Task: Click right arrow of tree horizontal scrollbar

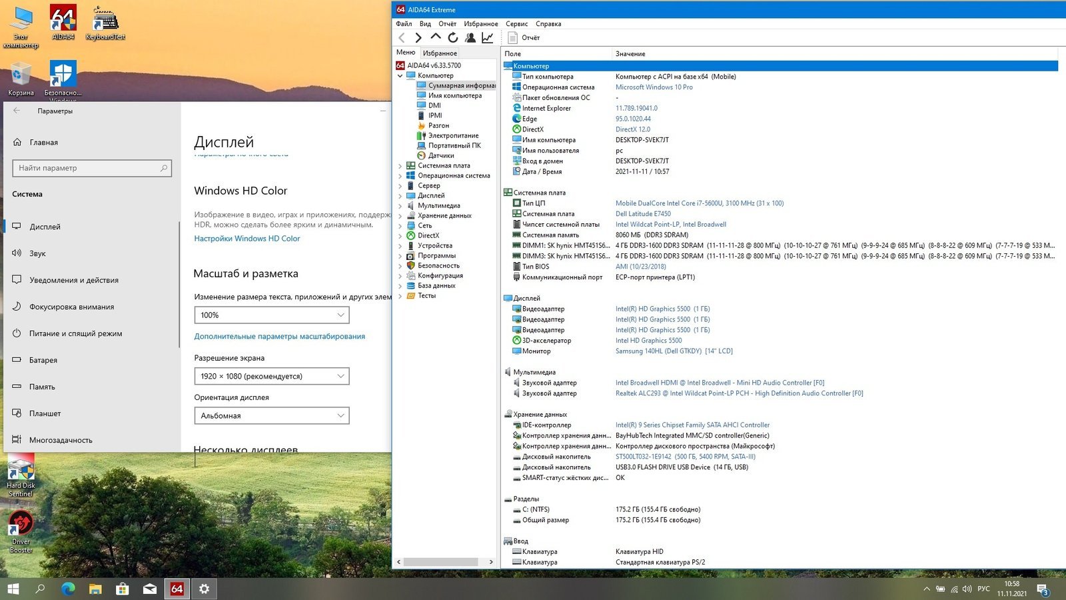Action: pos(491,562)
